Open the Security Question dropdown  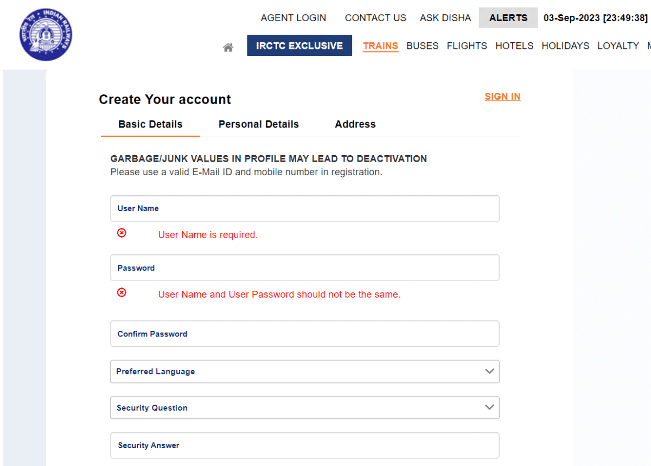tap(304, 407)
